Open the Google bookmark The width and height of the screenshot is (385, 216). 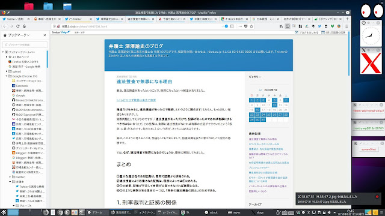click(x=20, y=95)
